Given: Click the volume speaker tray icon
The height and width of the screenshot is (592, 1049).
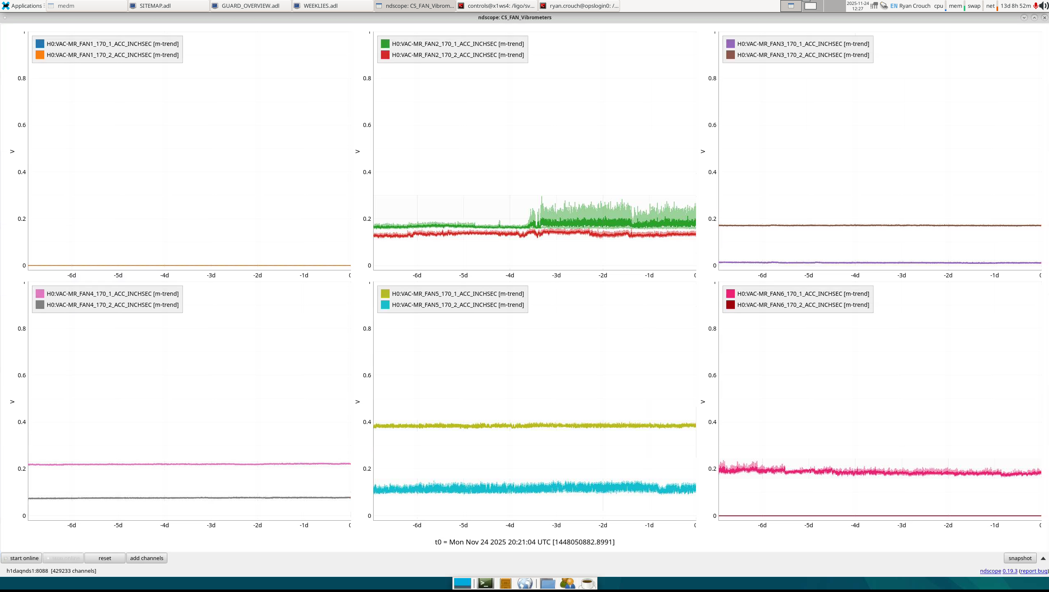Looking at the screenshot, I should click(1044, 6).
